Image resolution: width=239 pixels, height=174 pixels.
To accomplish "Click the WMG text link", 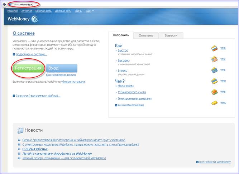I will tap(223, 103).
